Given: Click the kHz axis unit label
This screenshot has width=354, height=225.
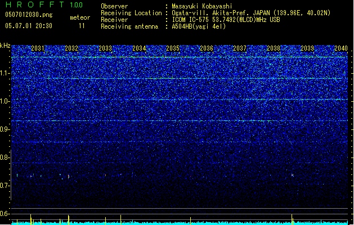Looking at the screenshot, I should 5,46.
